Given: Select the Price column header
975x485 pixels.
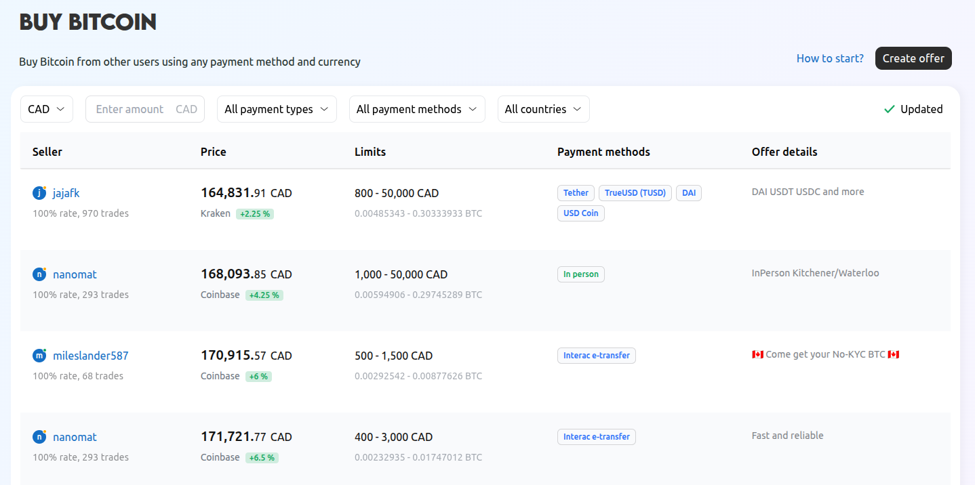Looking at the screenshot, I should pyautogui.click(x=213, y=151).
